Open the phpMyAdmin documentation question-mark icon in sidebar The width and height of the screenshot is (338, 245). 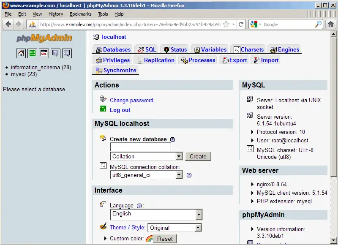[55, 53]
